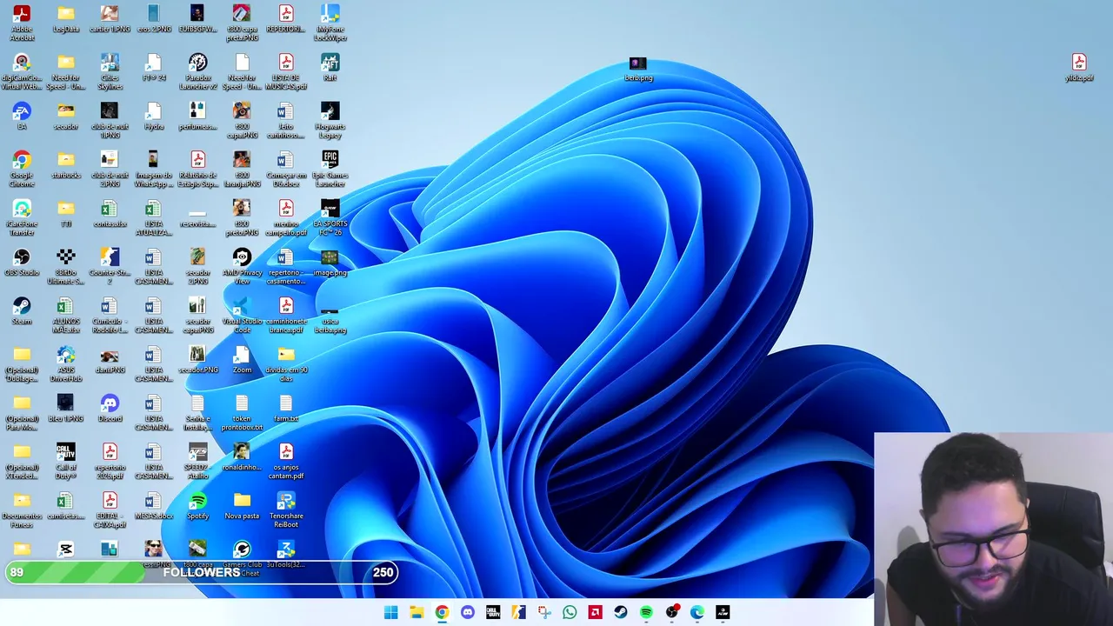Launch the Hogwarts Legacy shortcut

point(330,120)
